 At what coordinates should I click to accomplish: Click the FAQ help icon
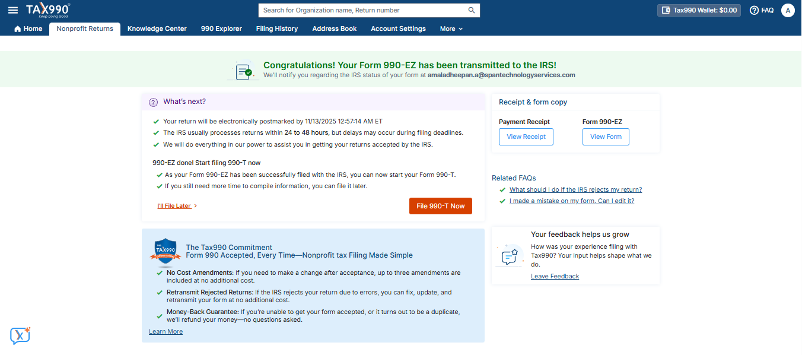tap(762, 10)
